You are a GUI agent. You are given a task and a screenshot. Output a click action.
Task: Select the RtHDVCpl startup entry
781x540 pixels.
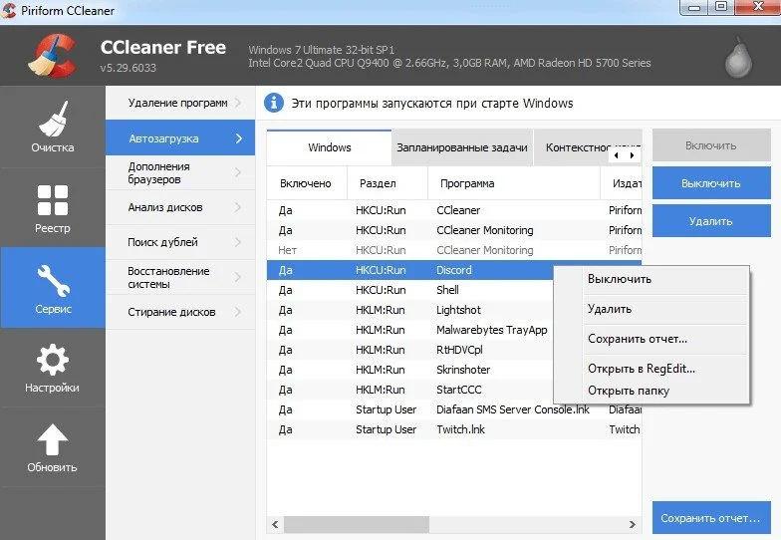click(x=410, y=350)
